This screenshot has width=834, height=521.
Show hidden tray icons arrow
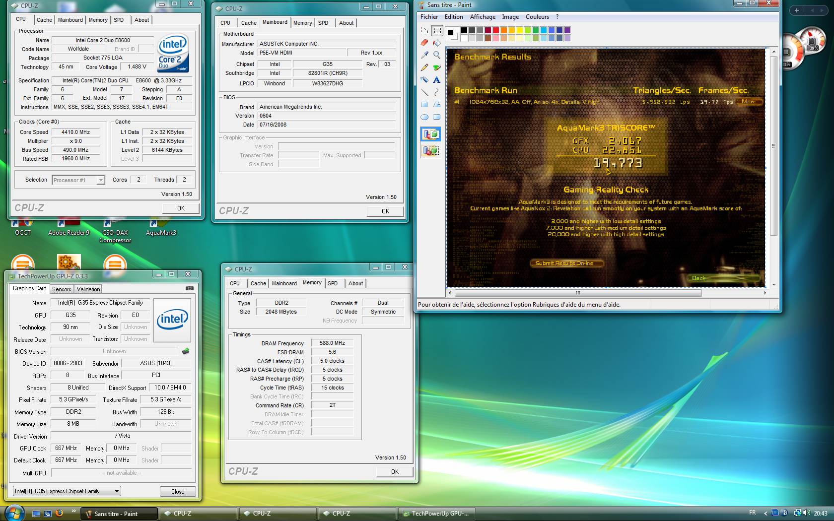(x=765, y=514)
